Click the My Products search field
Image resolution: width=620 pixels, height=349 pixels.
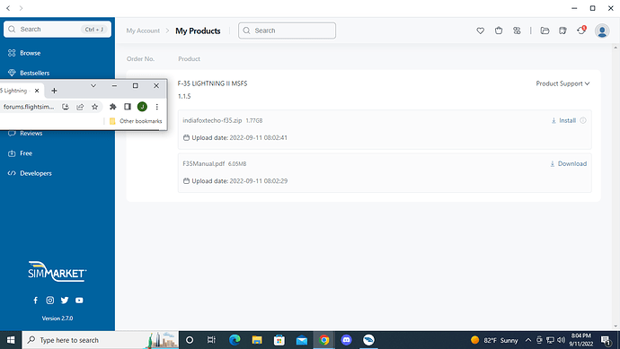coord(287,31)
